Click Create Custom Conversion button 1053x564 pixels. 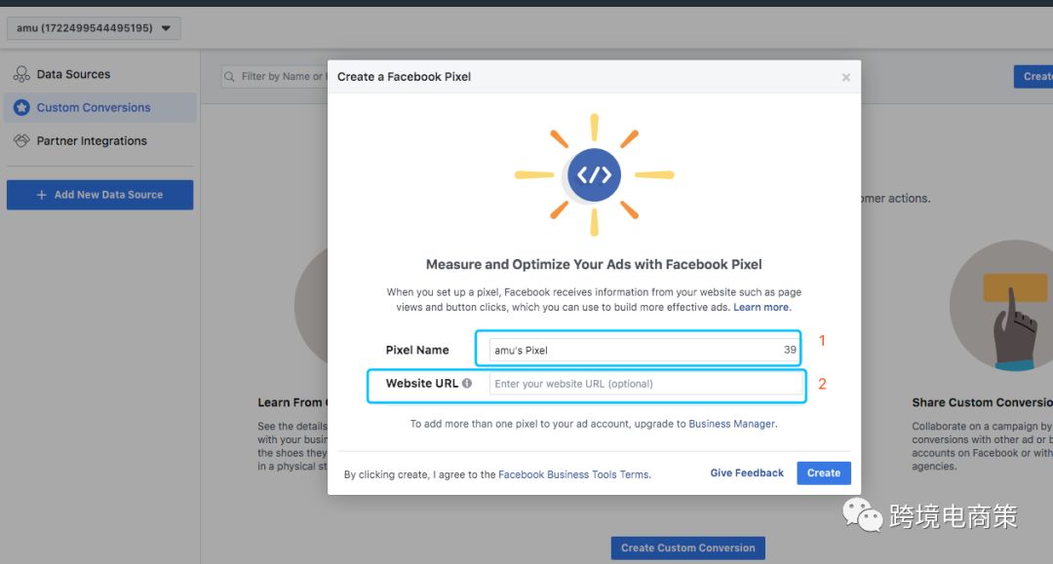(687, 547)
